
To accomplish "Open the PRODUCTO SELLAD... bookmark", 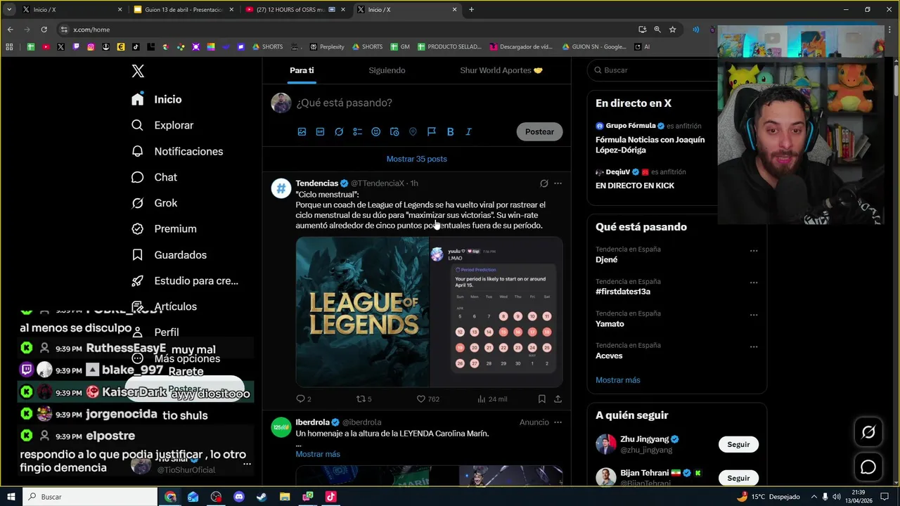I will tap(449, 47).
